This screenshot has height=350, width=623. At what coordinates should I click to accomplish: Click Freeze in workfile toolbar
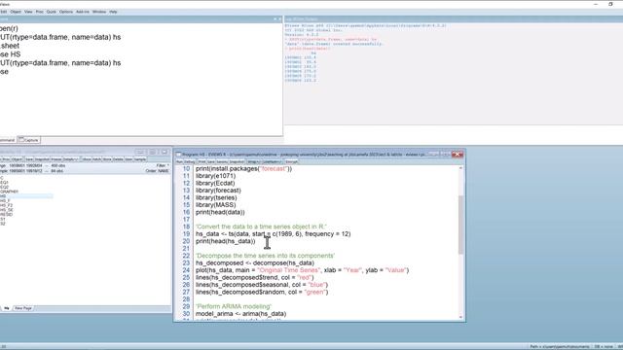(56, 159)
